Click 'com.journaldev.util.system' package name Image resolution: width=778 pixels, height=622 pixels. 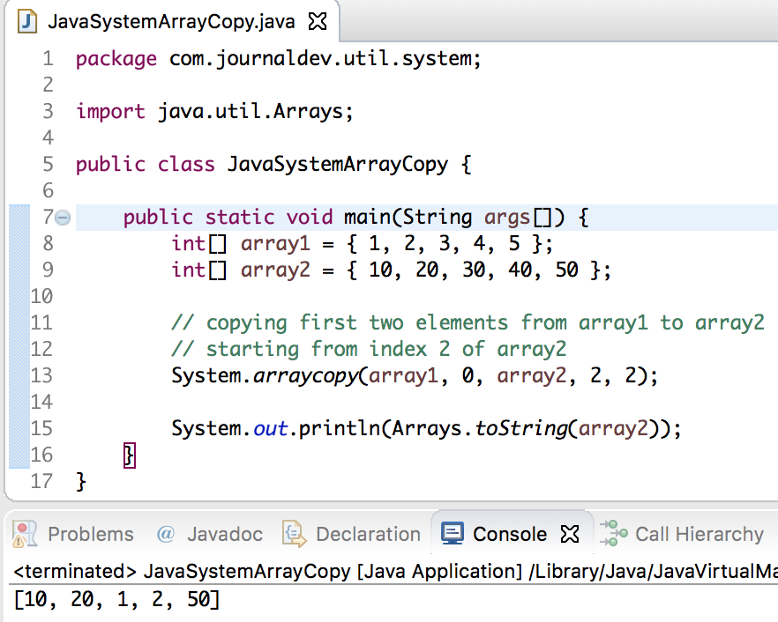[x=321, y=59]
